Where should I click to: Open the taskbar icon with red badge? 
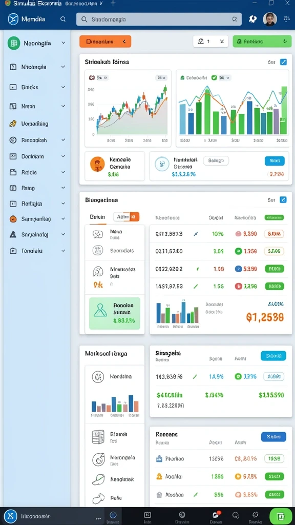pos(216,515)
